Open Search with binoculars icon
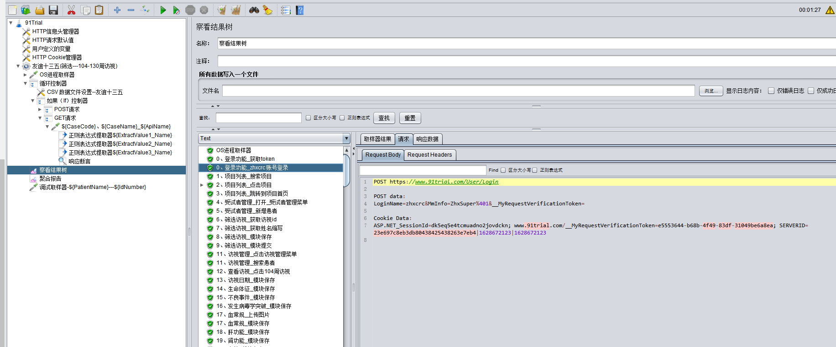 (x=254, y=10)
